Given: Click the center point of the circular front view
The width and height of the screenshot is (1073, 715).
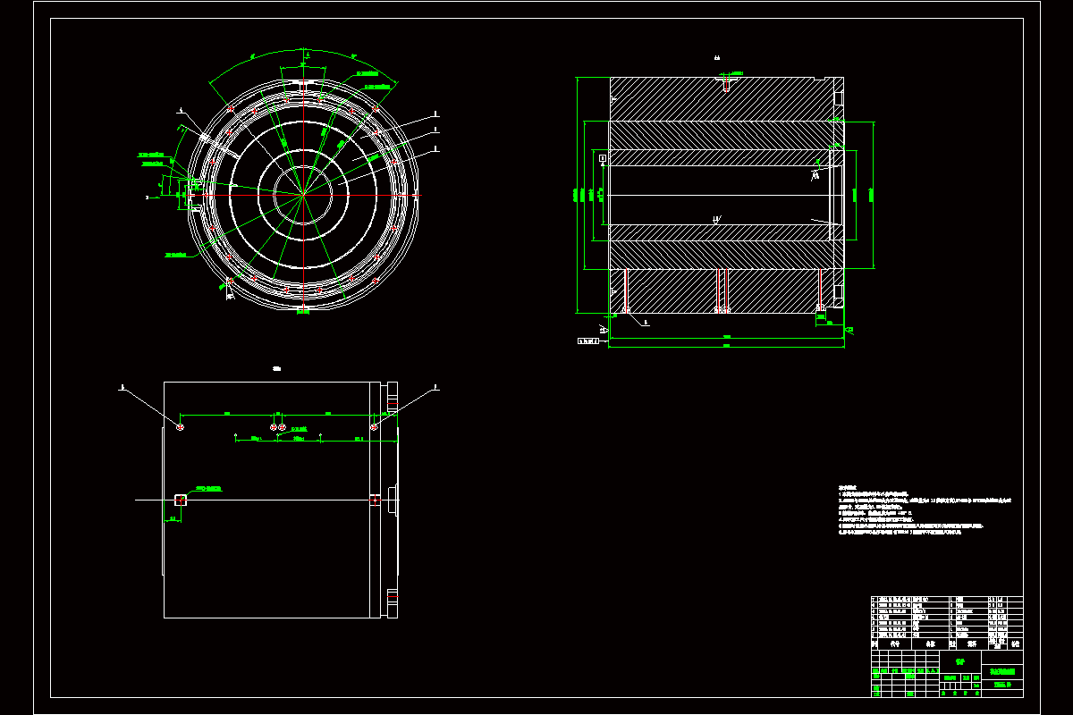Looking at the screenshot, I should click(303, 194).
